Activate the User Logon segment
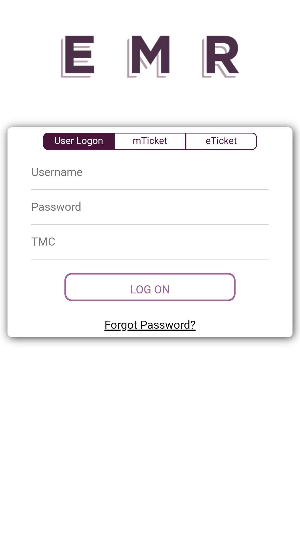This screenshot has width=300, height=534. tap(79, 141)
